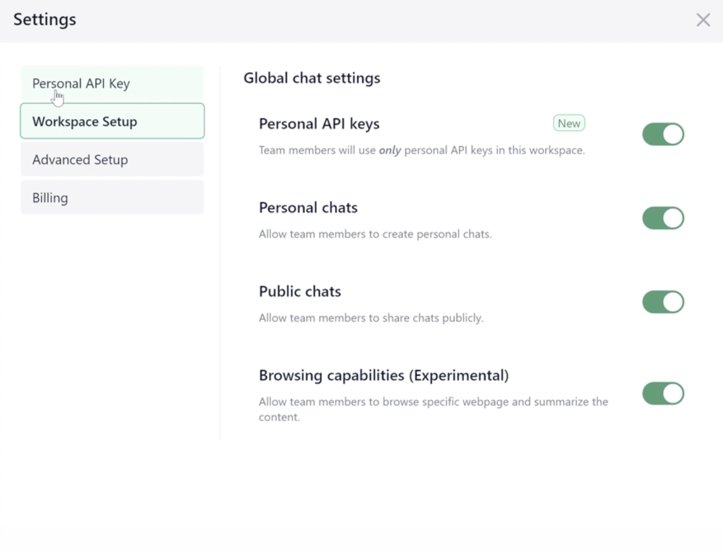Image resolution: width=723 pixels, height=551 pixels.
Task: Click the Global chat settings heading
Action: 312,78
